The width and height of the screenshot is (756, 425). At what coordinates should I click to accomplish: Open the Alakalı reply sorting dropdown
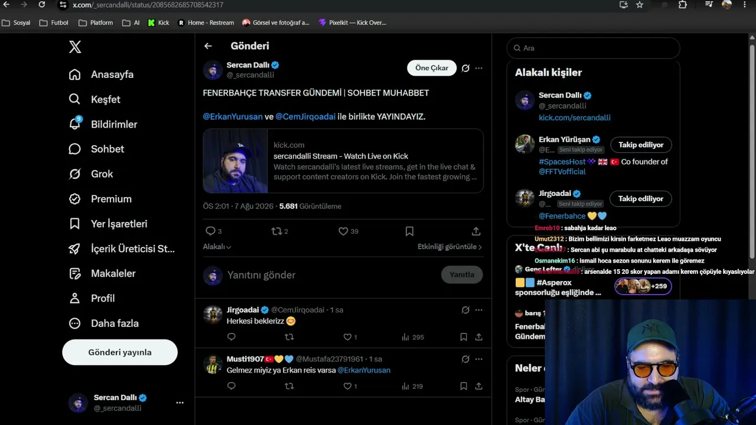coord(217,247)
